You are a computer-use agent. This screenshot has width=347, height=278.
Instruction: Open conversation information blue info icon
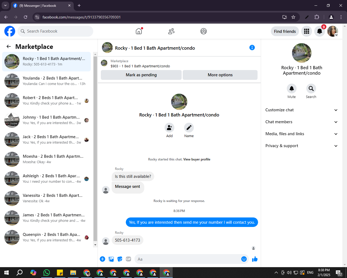point(252,48)
